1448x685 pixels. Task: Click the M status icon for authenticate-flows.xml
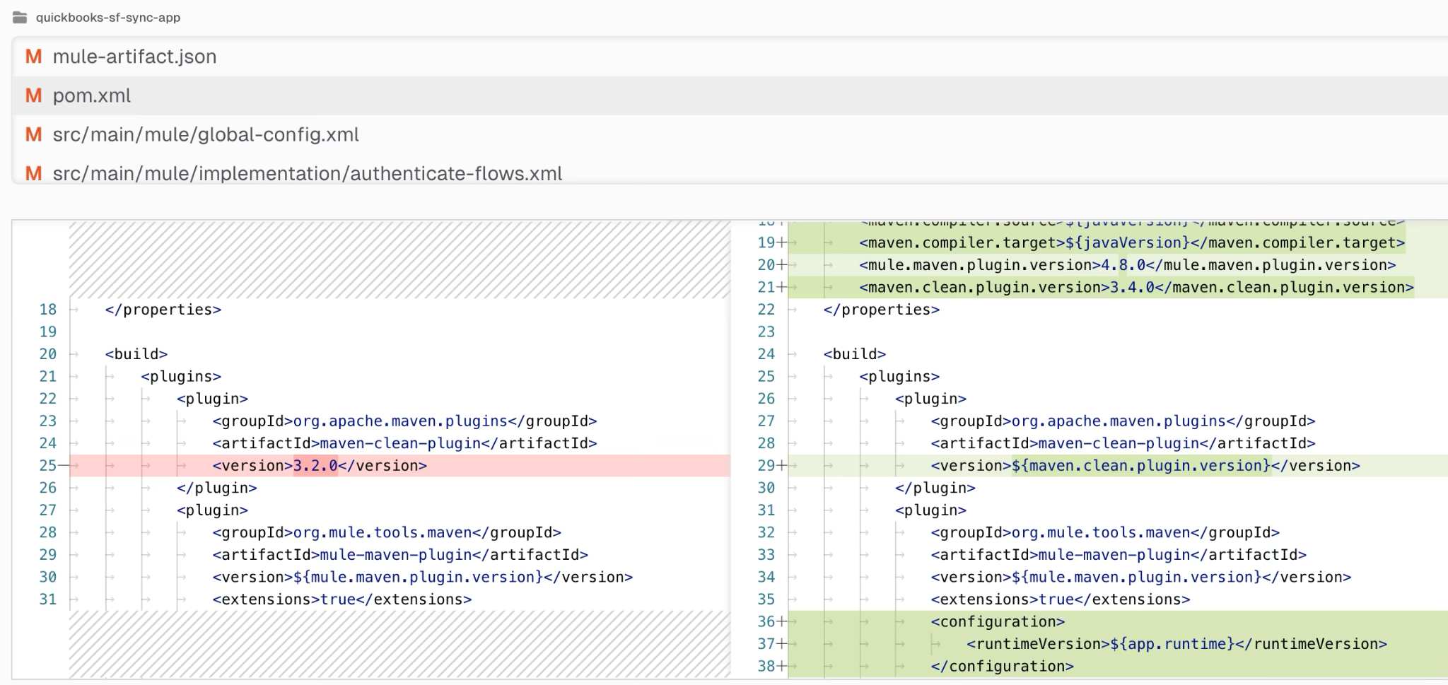(33, 173)
